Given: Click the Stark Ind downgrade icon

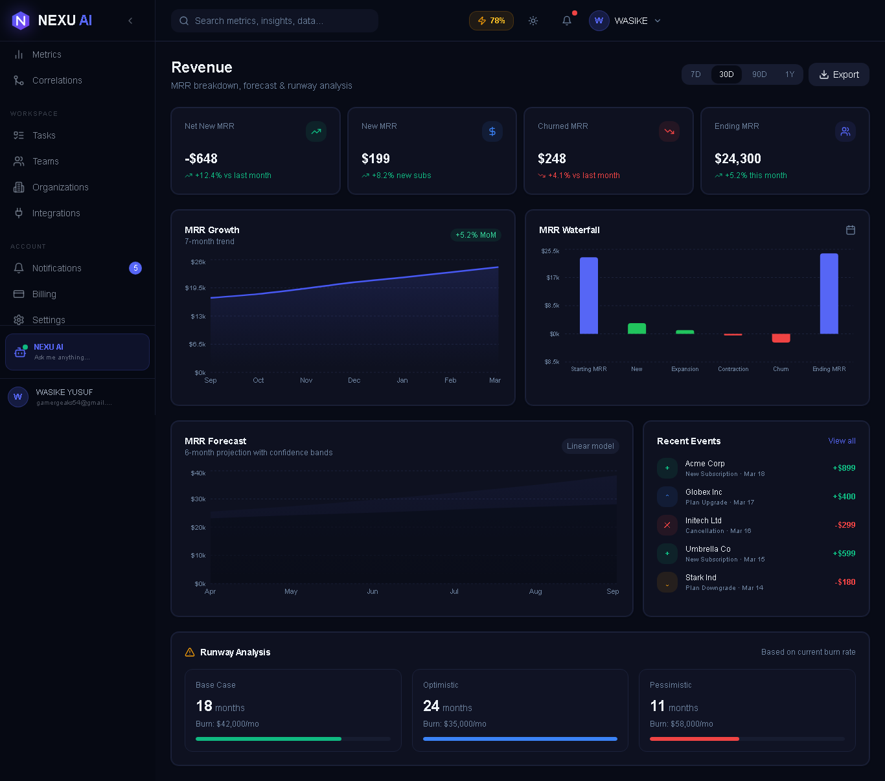Looking at the screenshot, I should click(x=667, y=582).
